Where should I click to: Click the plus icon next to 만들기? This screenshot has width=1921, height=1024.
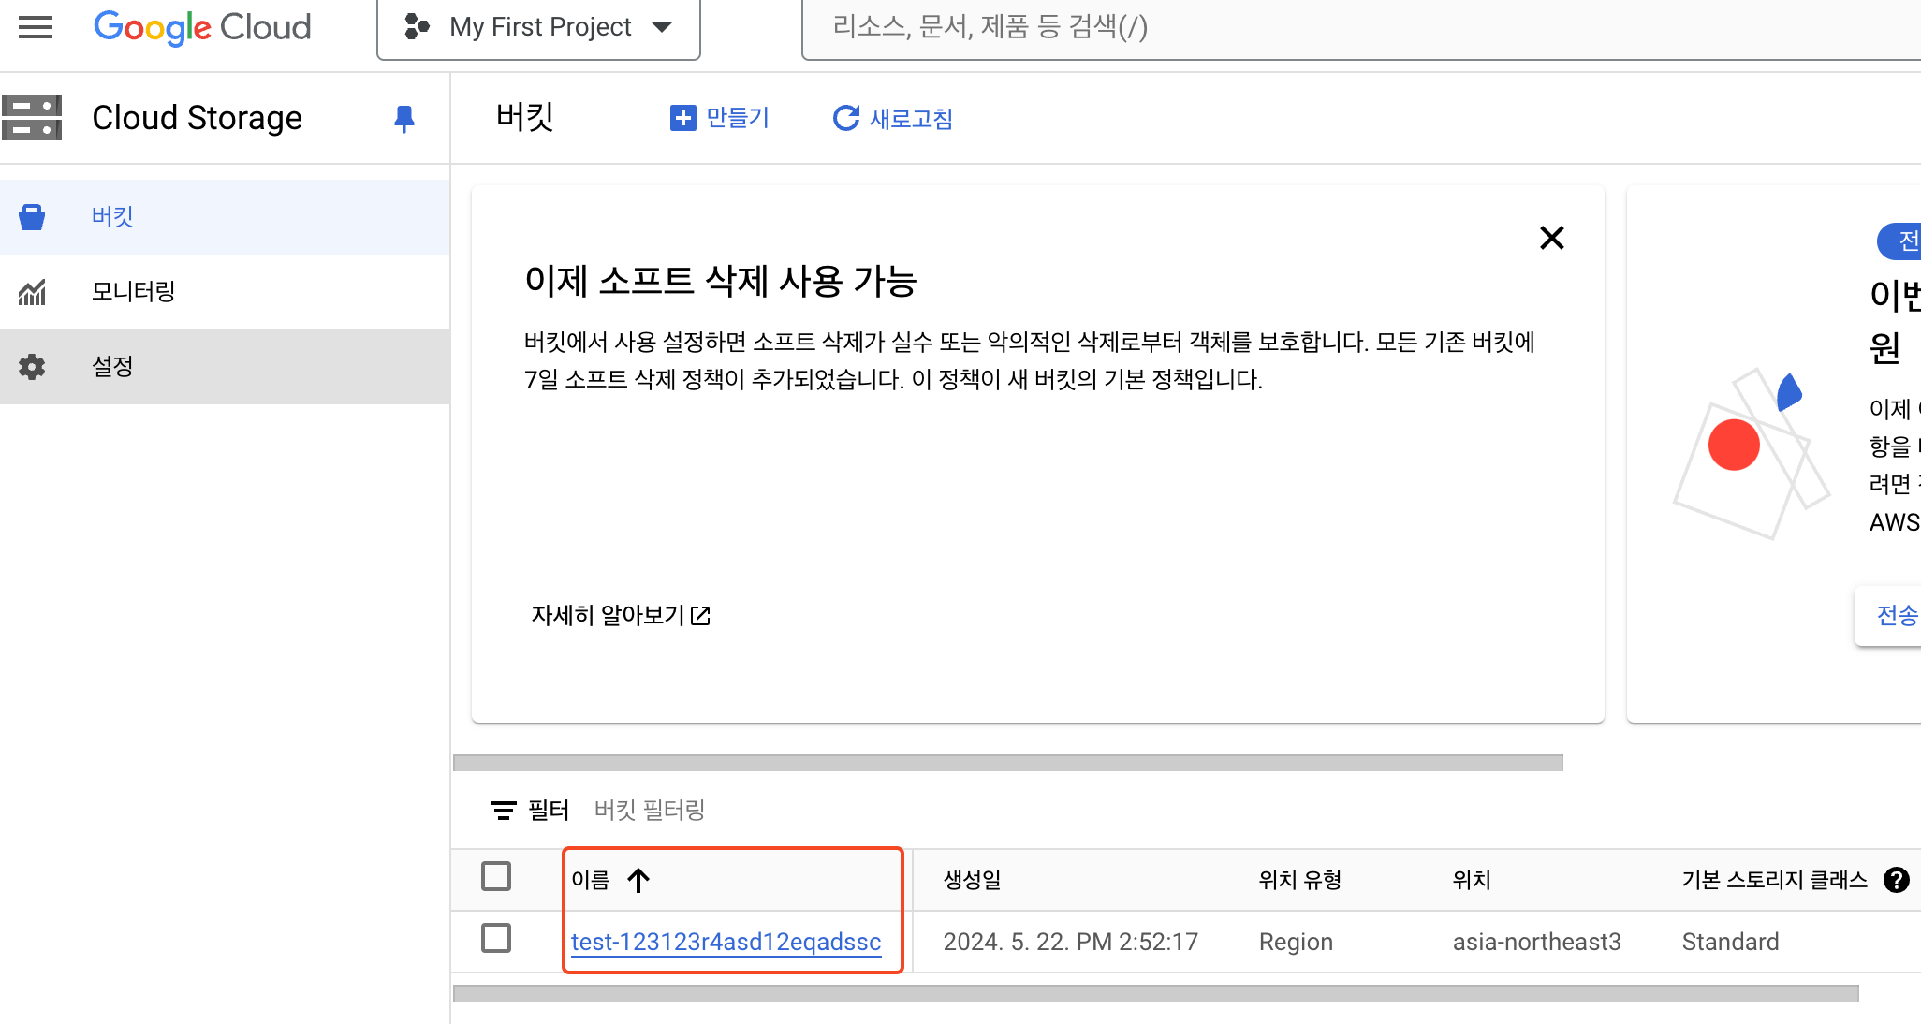[x=683, y=118]
